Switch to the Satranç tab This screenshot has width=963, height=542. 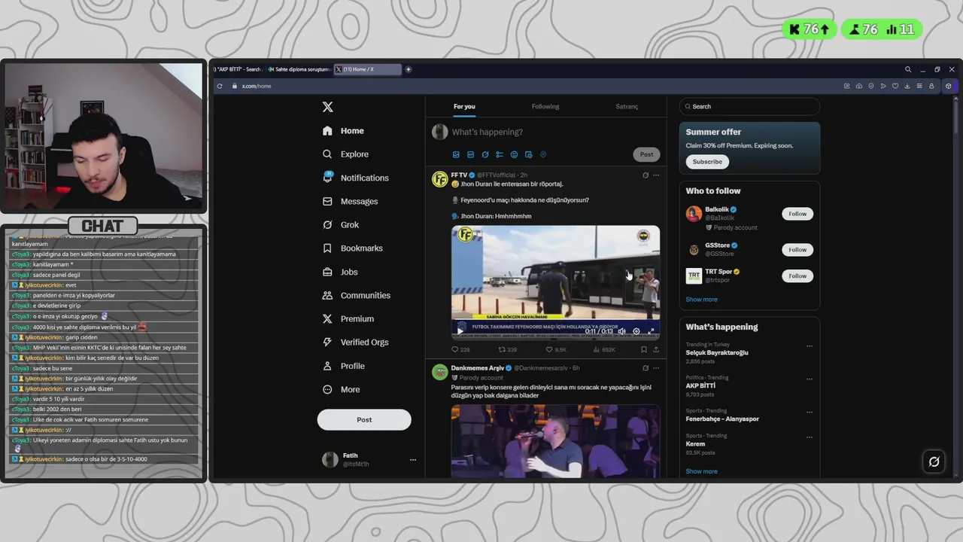(x=627, y=106)
